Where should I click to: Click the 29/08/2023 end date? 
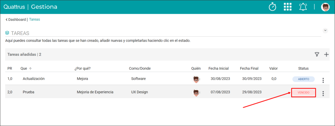[252, 92]
